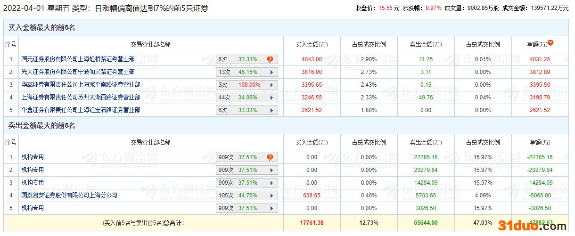Screen dimensions: 575x236
Task: Click the arrow icon next to 105次 44.76%
Action: (x=271, y=195)
